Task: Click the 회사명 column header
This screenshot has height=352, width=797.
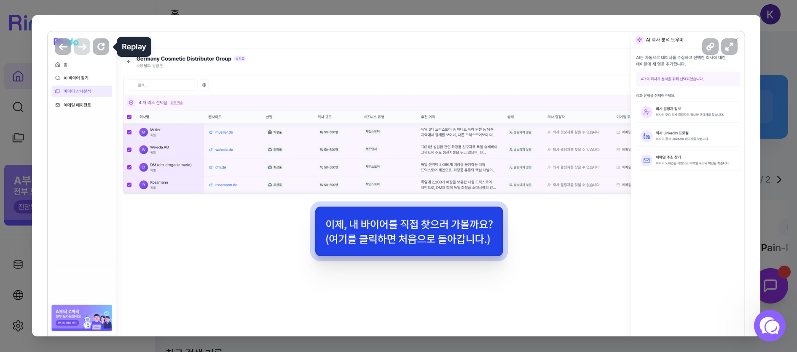Action: (144, 117)
